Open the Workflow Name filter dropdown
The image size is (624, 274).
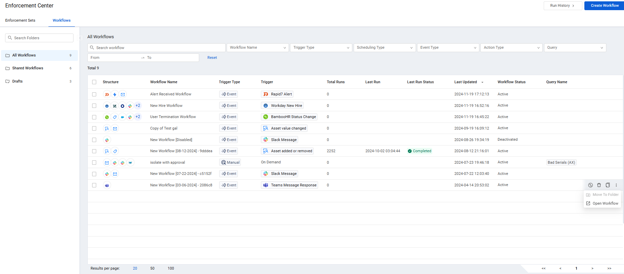coord(258,48)
